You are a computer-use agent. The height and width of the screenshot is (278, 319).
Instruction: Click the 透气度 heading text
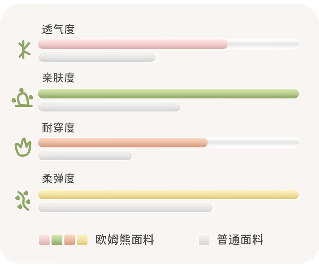coord(58,29)
